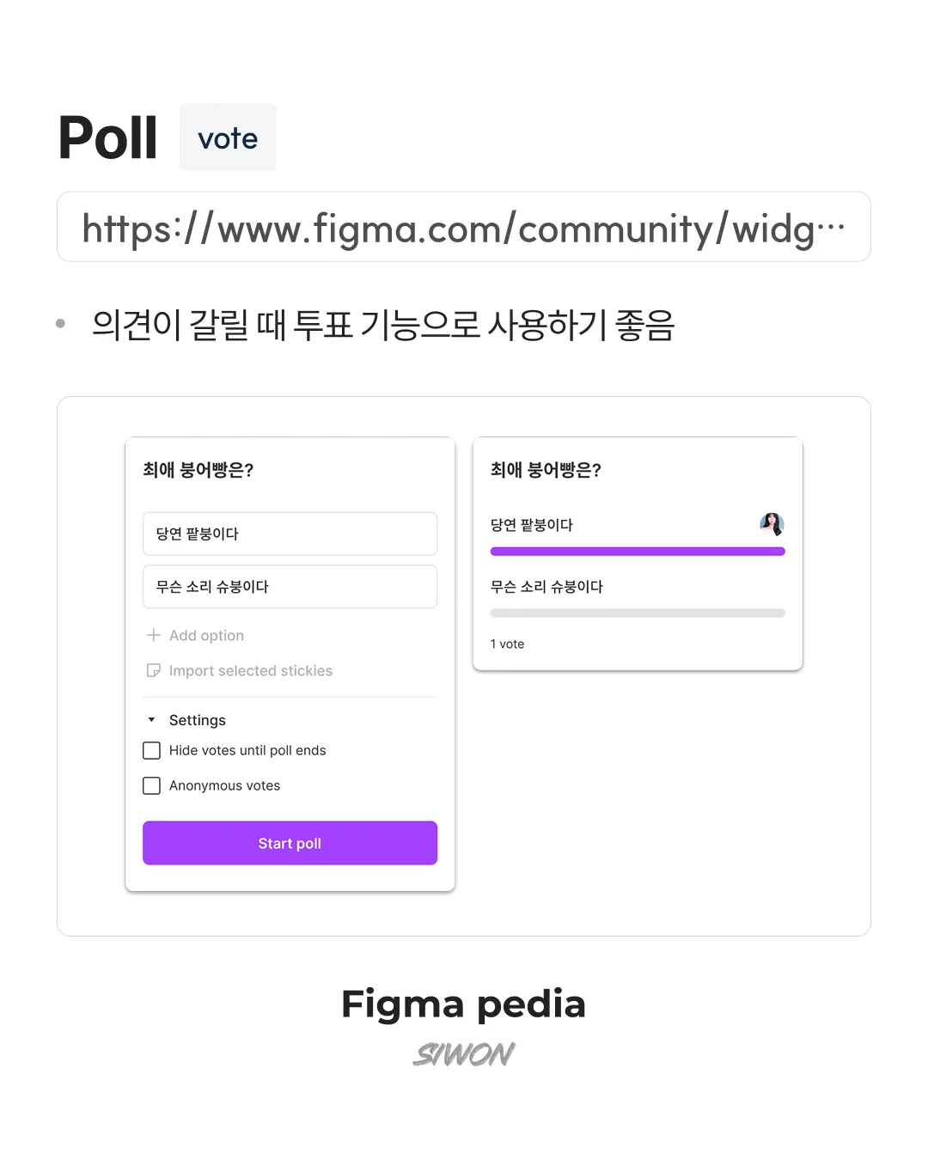928x1160 pixels.
Task: Click the Settings section label
Action: point(197,720)
